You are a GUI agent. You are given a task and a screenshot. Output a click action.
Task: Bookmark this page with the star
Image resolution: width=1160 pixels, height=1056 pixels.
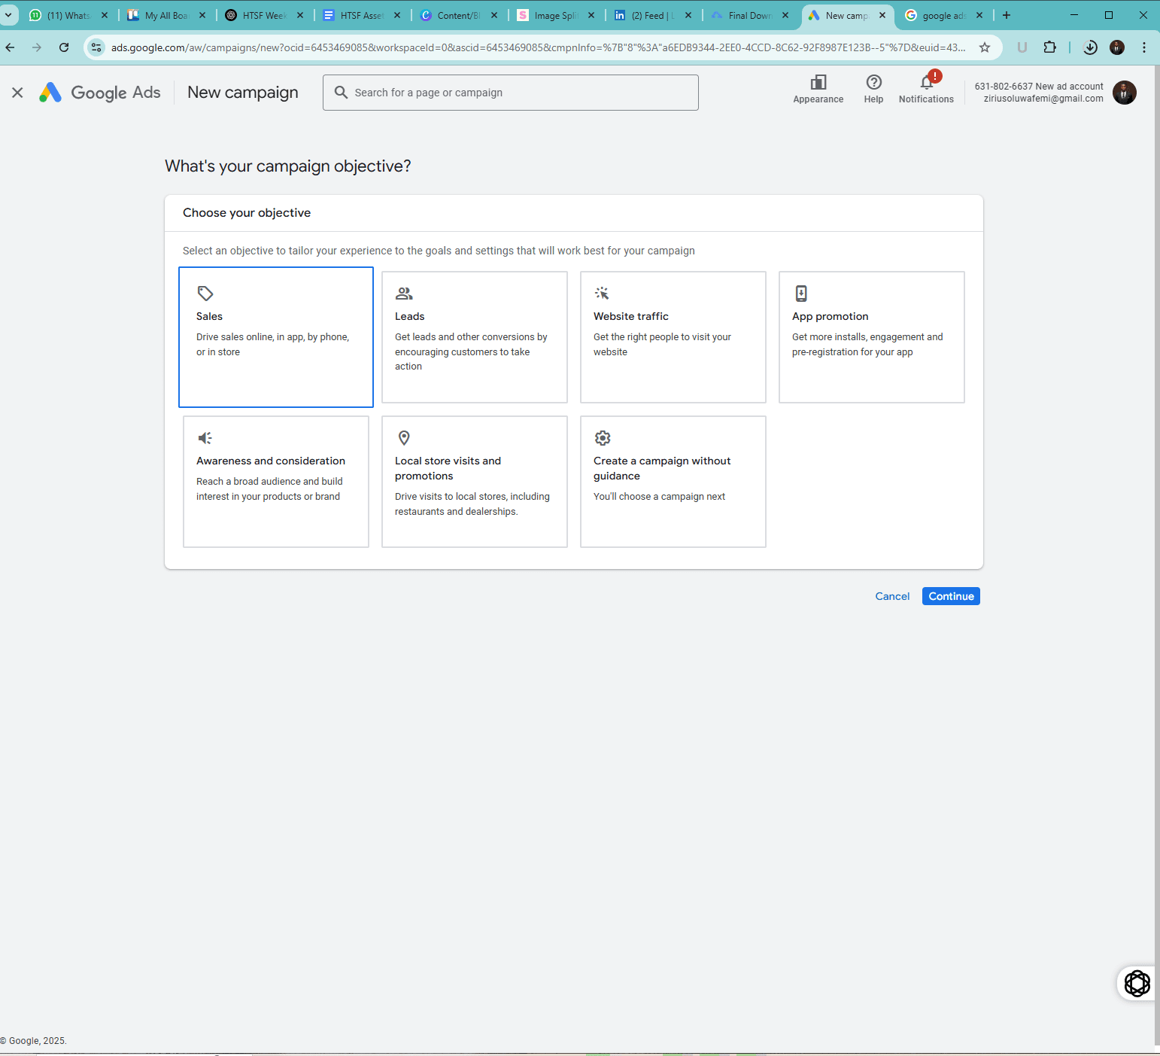985,47
